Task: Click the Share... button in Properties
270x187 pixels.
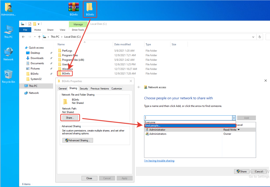Action: (x=70, y=118)
